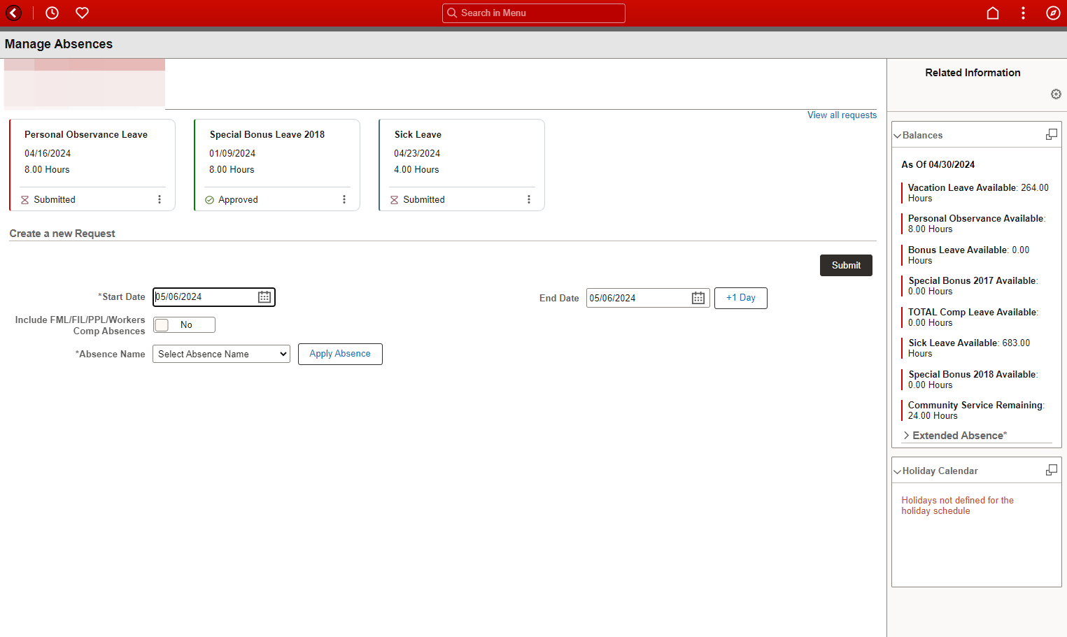Collapse the Holiday Calendar section

(x=898, y=471)
